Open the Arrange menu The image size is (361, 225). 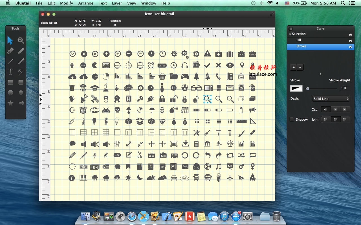[86, 3]
